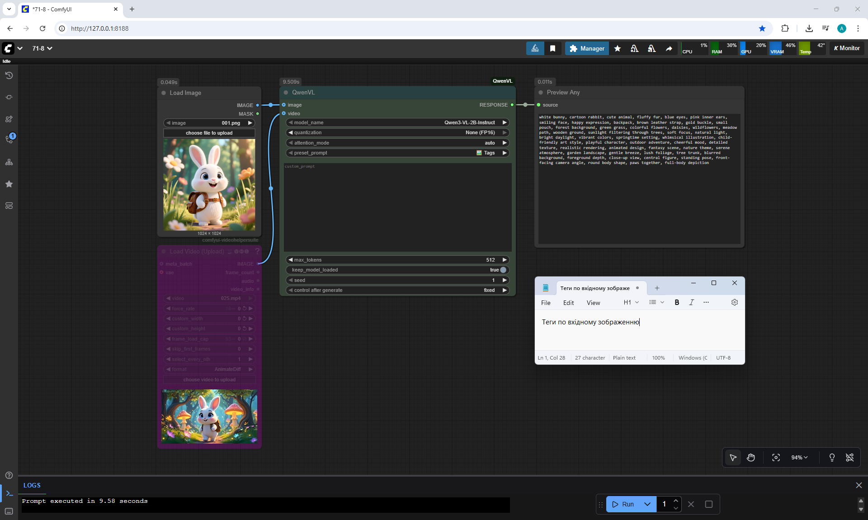Screen dimensions: 868x520
Task: Toggle the keep_model_loaded switch
Action: [x=503, y=270]
